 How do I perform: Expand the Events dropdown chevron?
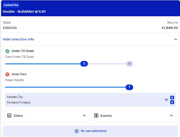click(x=171, y=115)
